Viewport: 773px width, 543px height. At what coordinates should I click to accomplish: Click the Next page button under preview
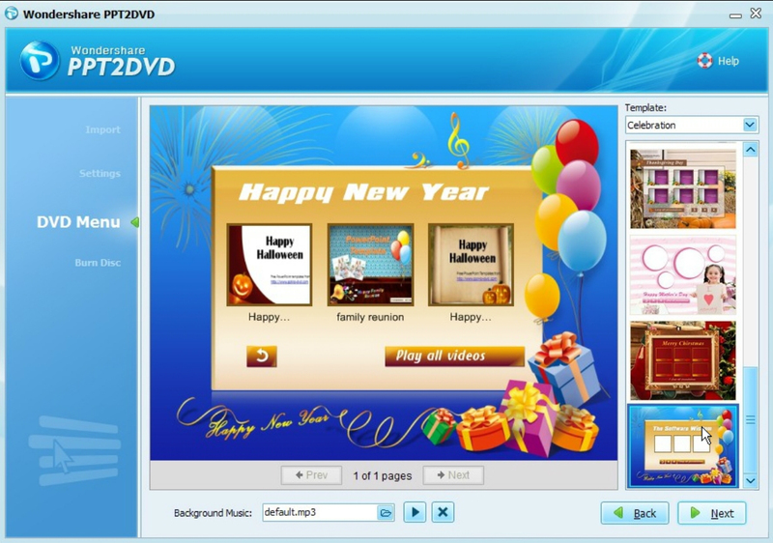(x=453, y=475)
